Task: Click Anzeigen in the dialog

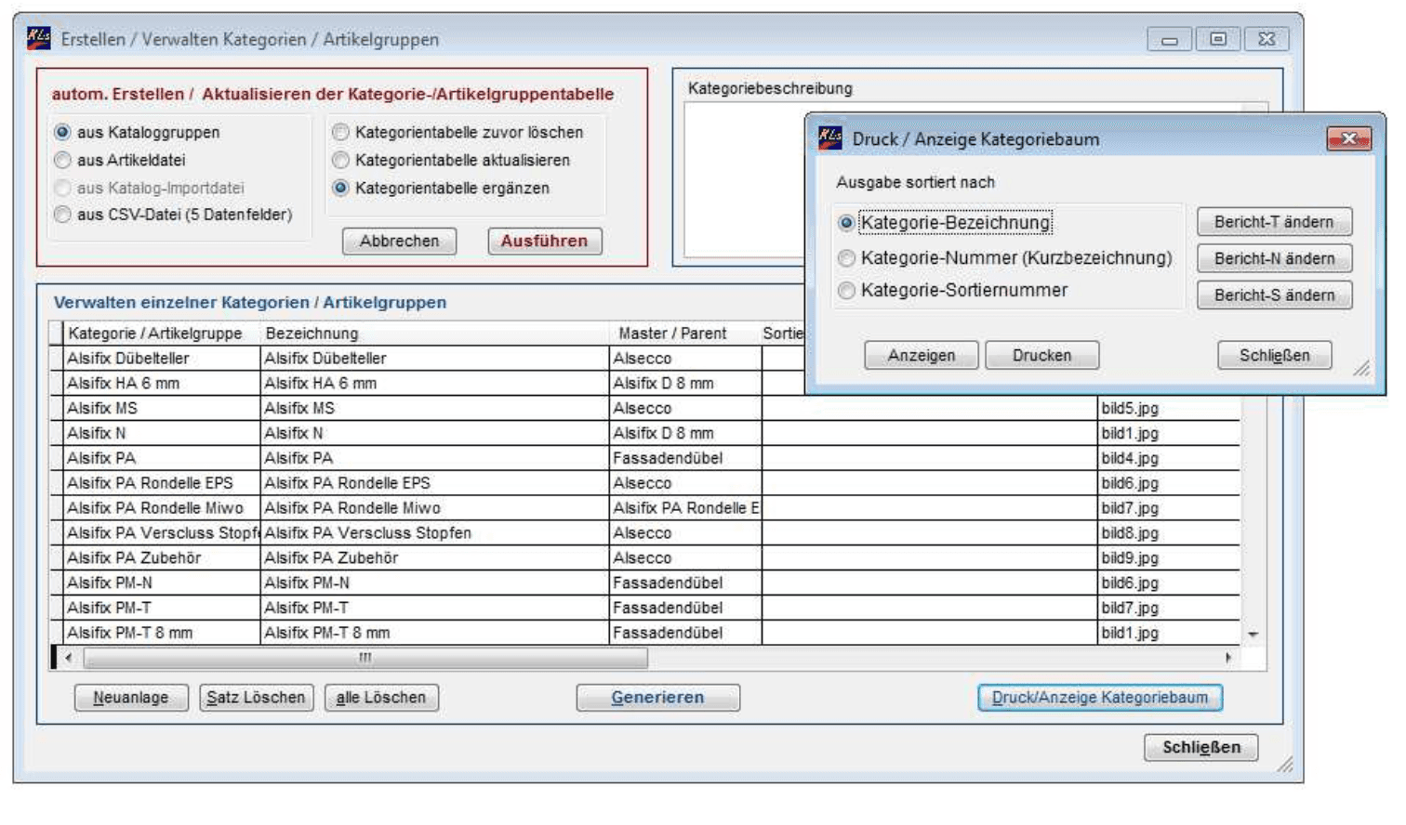Action: pyautogui.click(x=921, y=355)
